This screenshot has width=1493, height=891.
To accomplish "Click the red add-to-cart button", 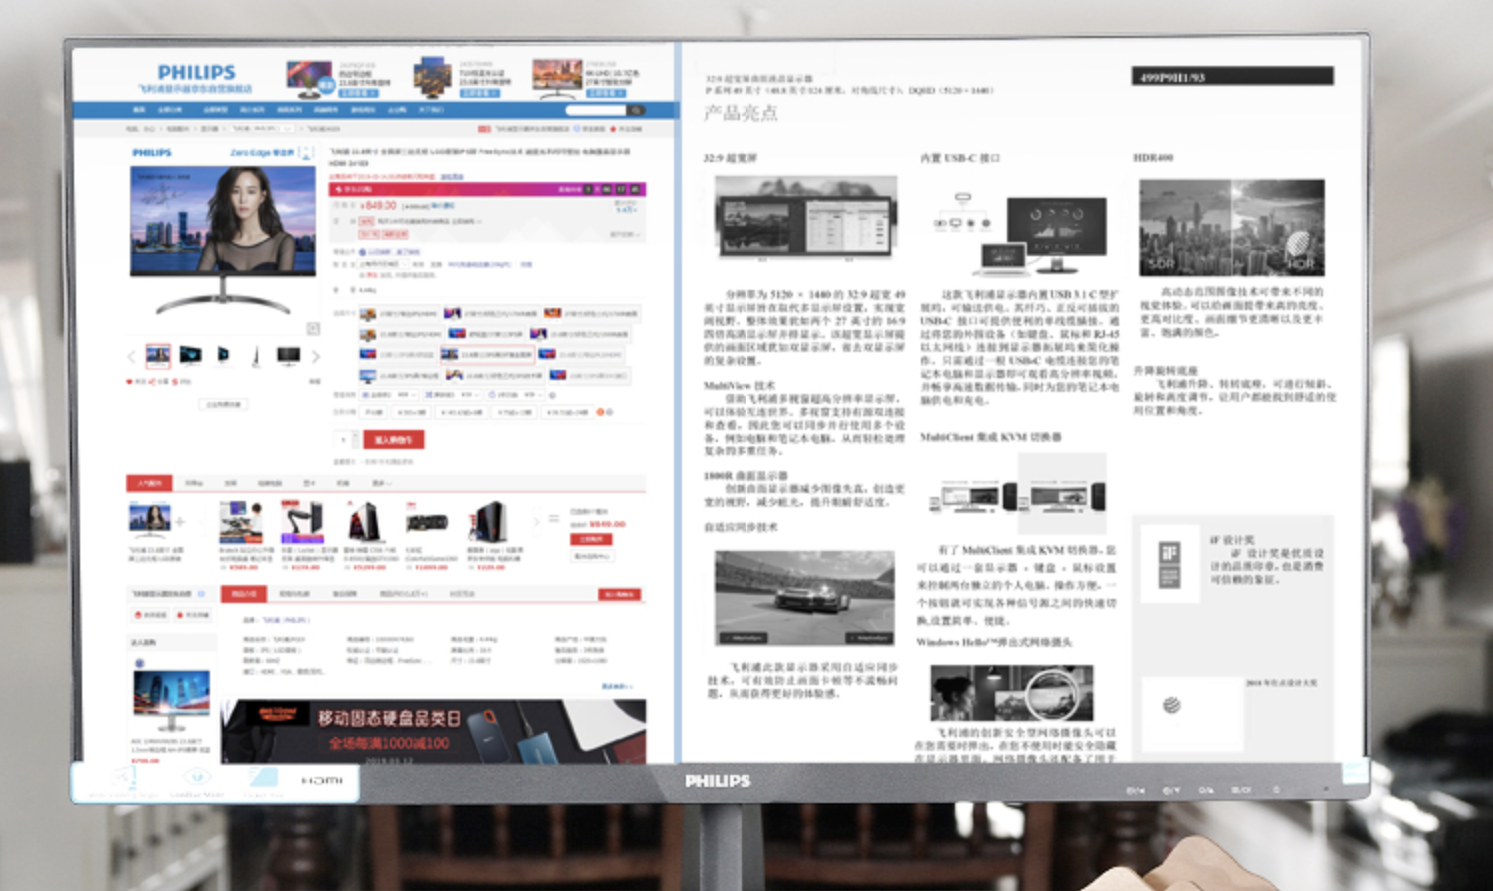I will click(x=394, y=440).
